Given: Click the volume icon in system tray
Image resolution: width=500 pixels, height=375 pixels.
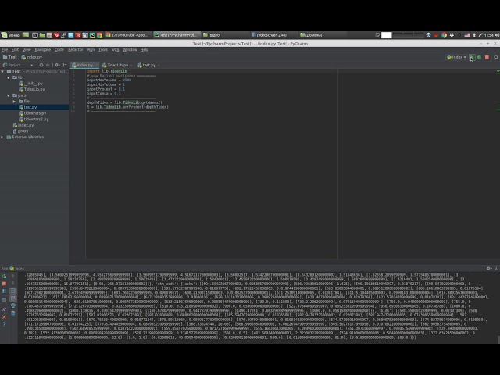Looking at the screenshot, I should pyautogui.click(x=497, y=35).
